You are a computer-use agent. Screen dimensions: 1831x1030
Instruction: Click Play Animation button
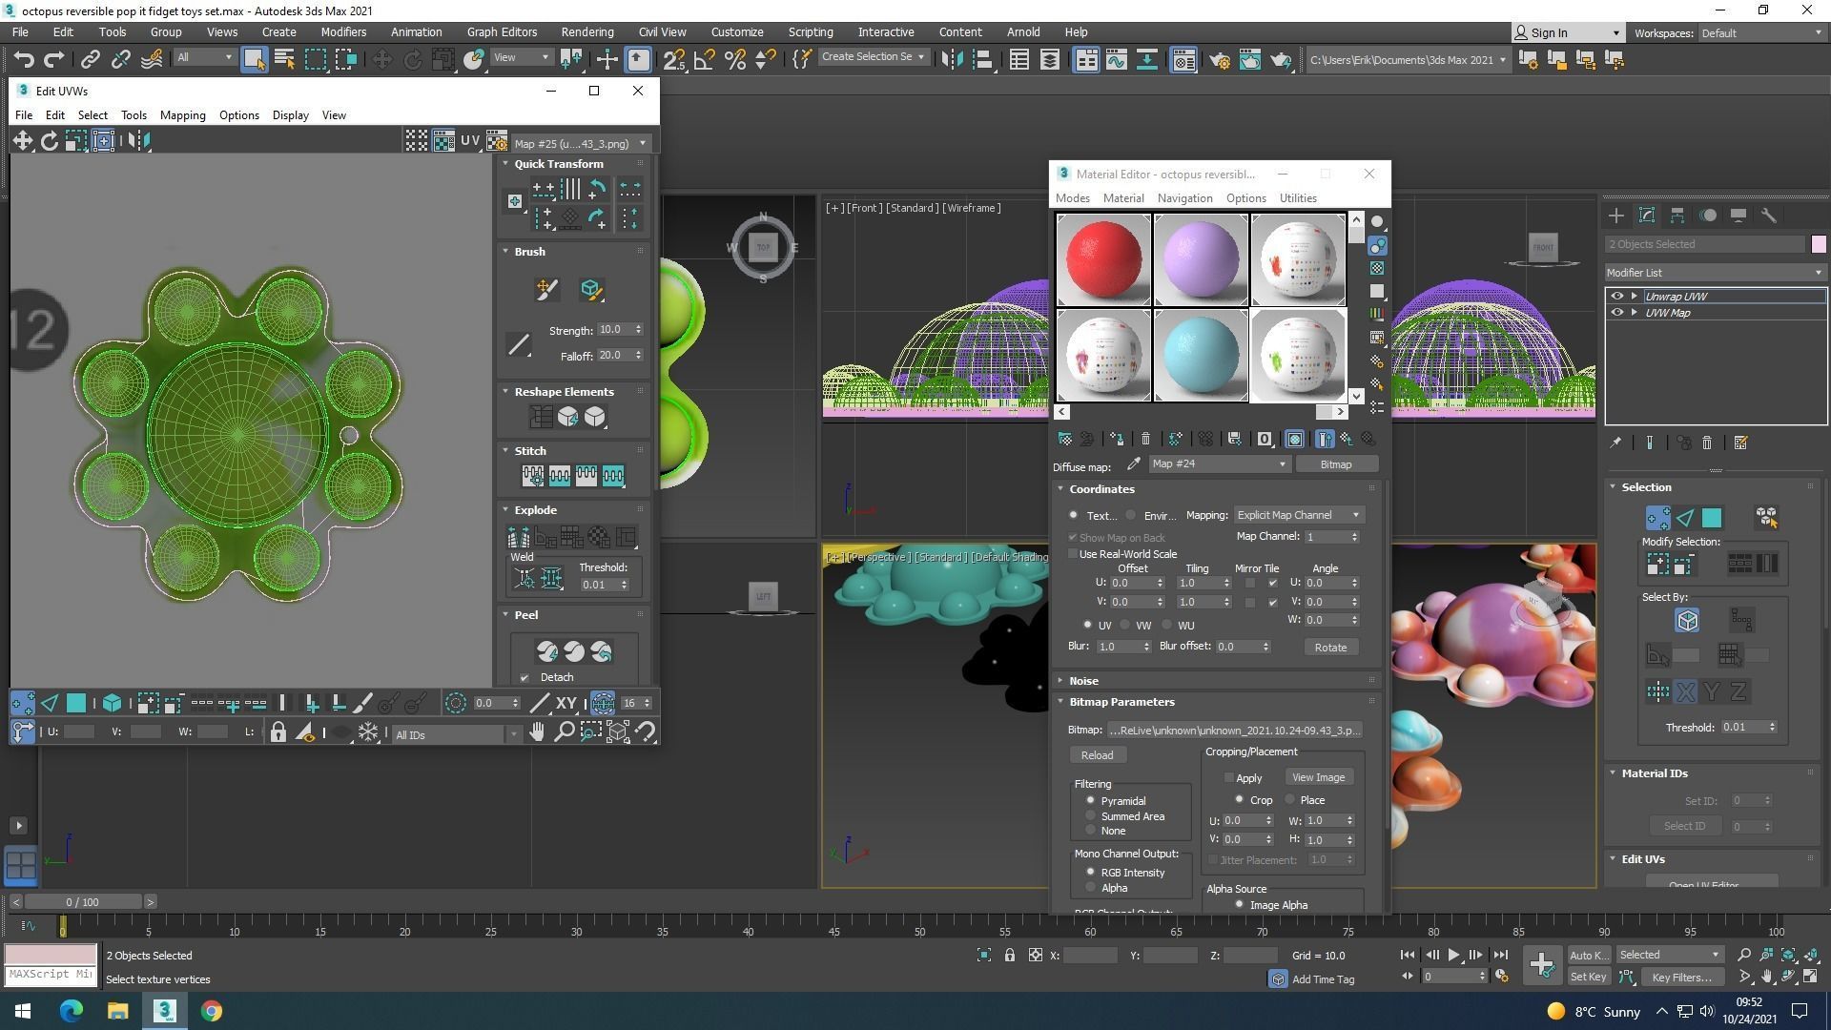click(1453, 955)
